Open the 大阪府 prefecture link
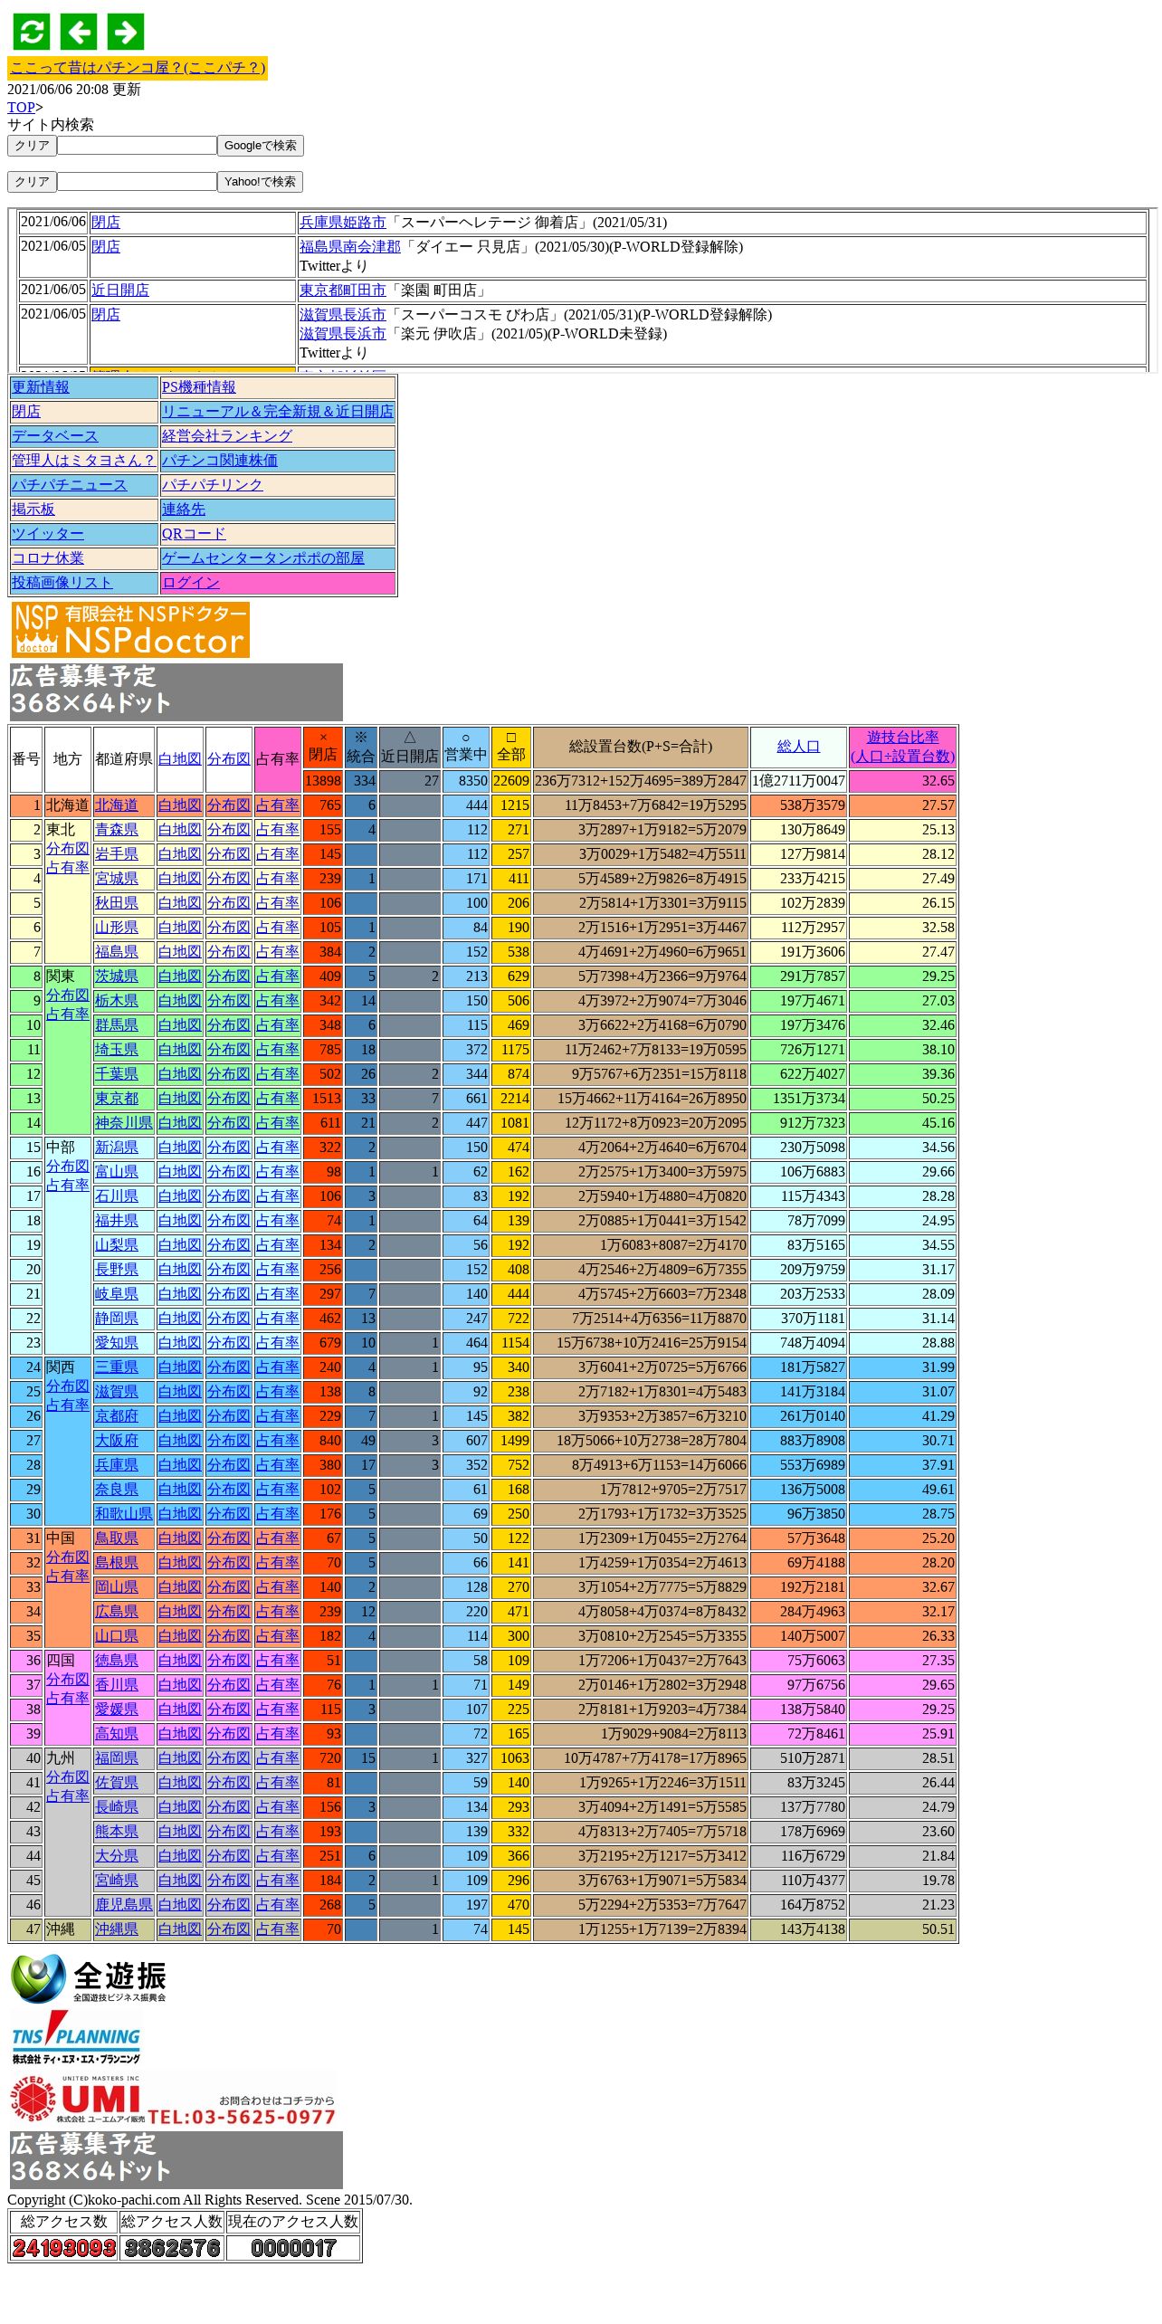The image size is (1162, 2324). click(x=117, y=1441)
